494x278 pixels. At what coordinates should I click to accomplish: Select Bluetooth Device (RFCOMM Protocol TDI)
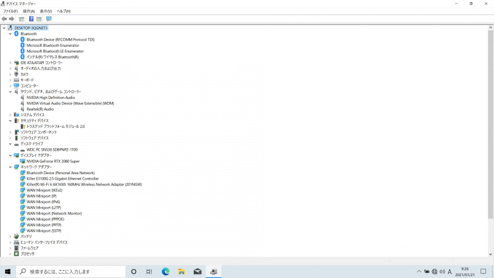click(x=61, y=40)
